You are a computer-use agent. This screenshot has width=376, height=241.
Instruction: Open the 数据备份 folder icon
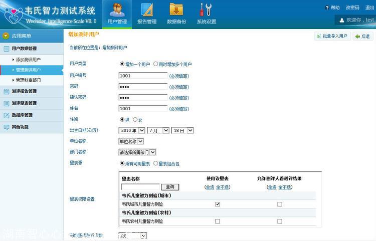pos(176,10)
